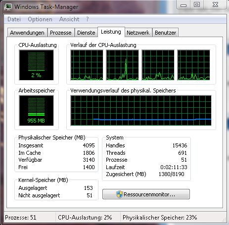
Task: Click the Laufzeit label
Action: pos(115,167)
